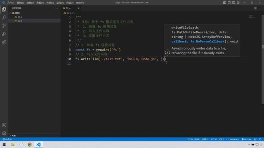
Task: Open the Extensions view
Action: click(4, 42)
